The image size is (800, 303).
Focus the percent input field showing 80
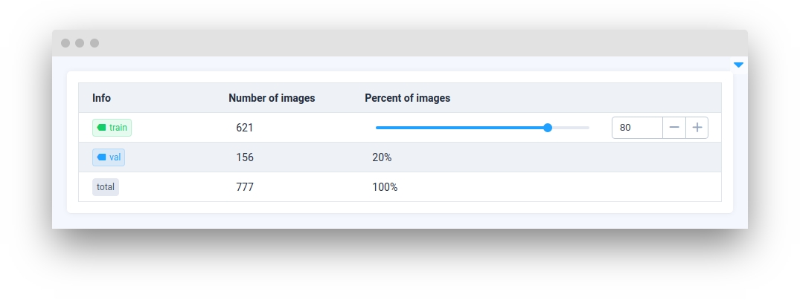[637, 128]
